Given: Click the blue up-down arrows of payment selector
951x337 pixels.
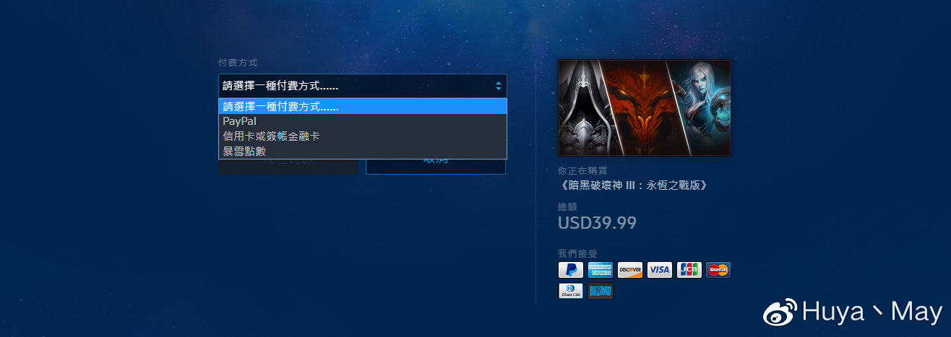Looking at the screenshot, I should (499, 86).
